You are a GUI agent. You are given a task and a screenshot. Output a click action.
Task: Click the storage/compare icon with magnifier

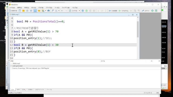[x=43, y=11]
